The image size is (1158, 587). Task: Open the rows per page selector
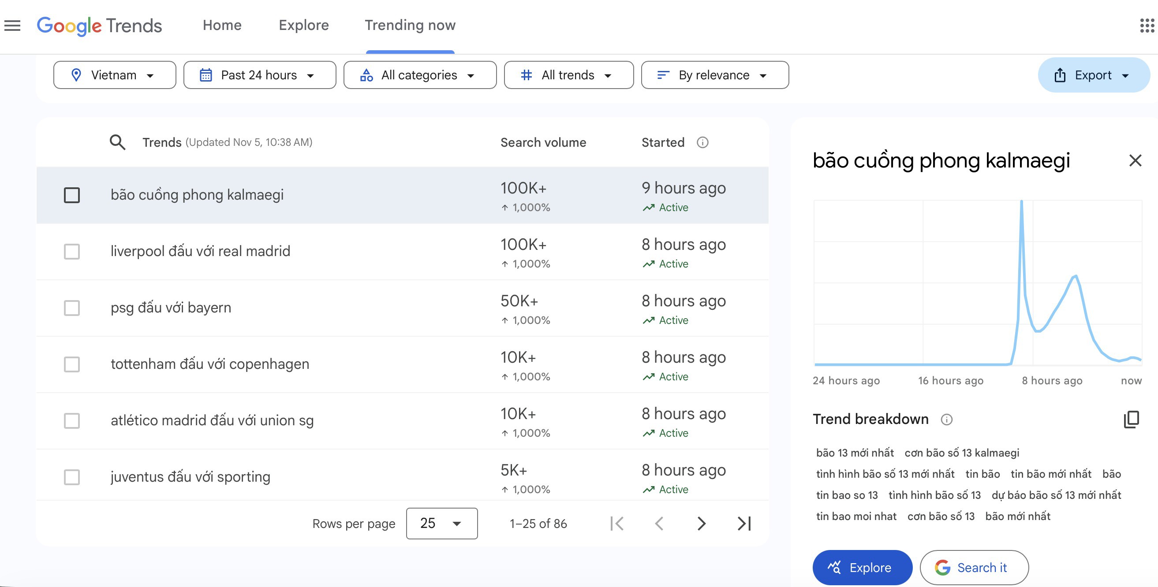pos(441,523)
